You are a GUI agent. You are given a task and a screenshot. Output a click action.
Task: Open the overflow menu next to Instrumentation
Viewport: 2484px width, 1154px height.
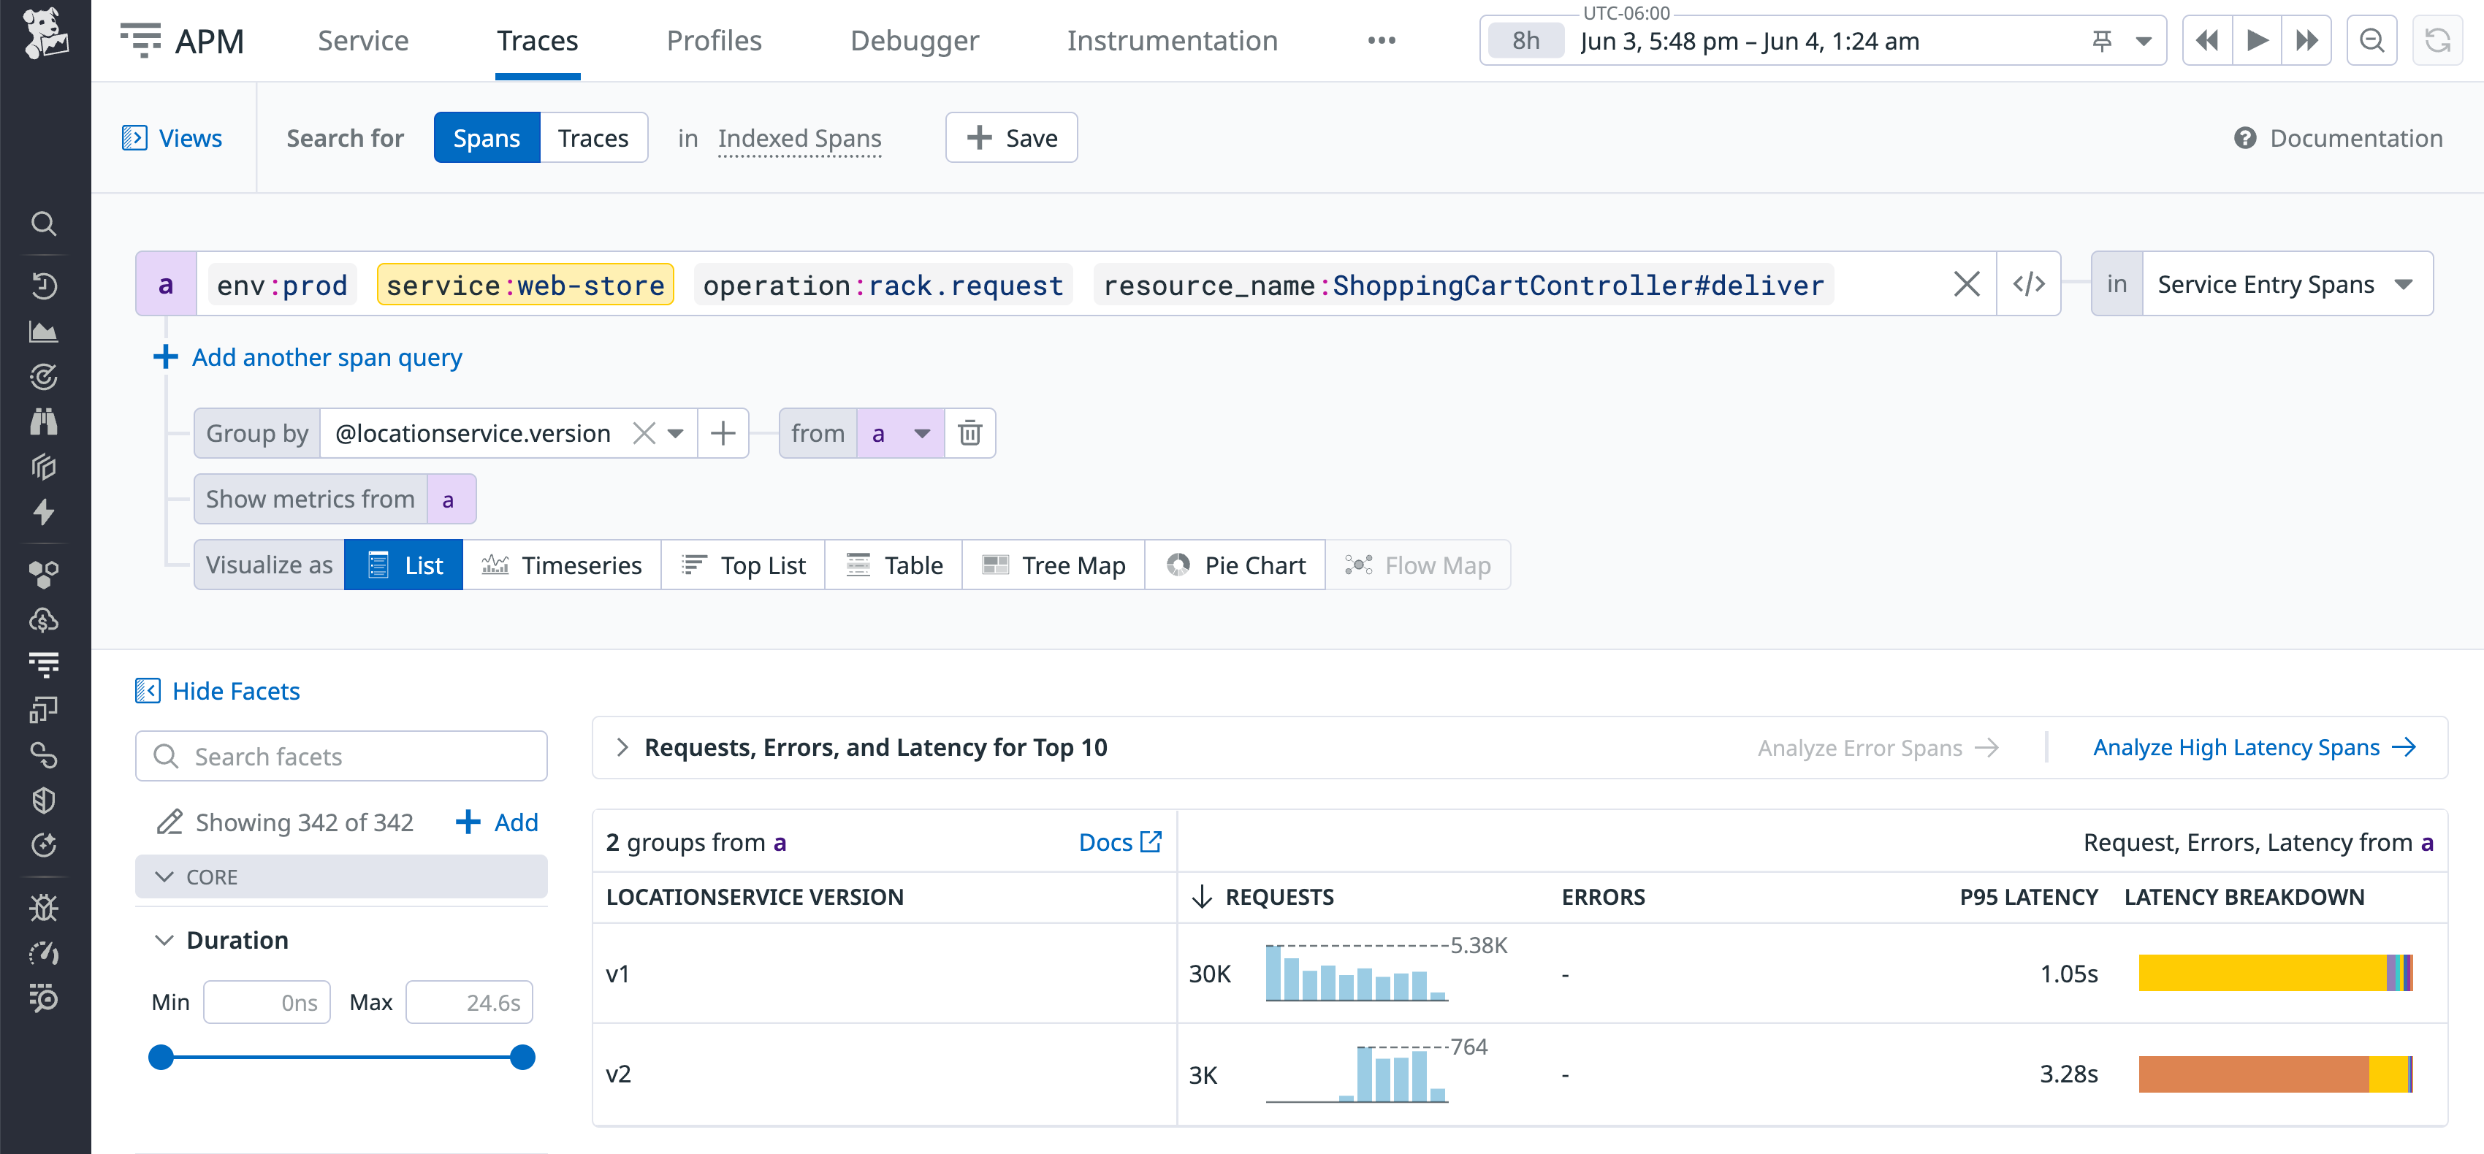1381,40
